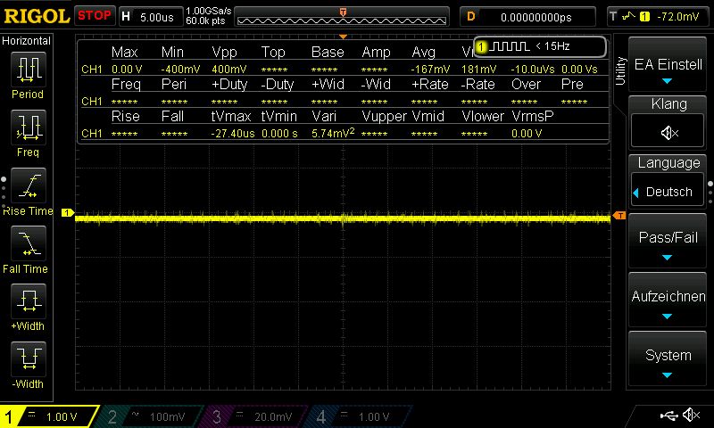Screen dimensions: 714x428
Task: Click the 60.0k pts memory depth text
Action: pyautogui.click(x=205, y=21)
